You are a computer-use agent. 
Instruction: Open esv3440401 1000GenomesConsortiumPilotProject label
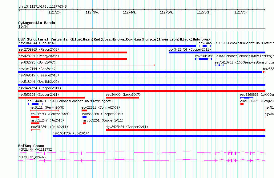(x=70, y=101)
